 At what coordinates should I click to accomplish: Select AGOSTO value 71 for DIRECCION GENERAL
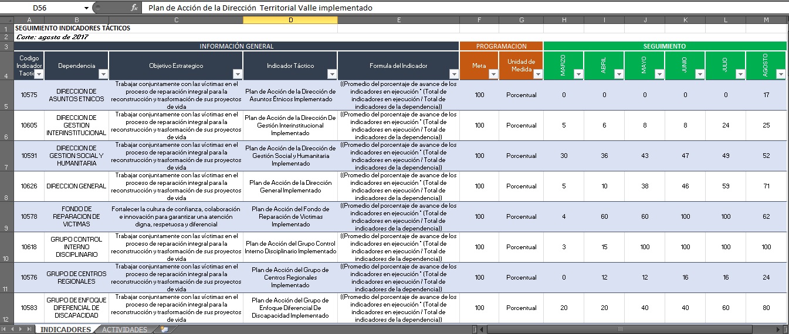pyautogui.click(x=766, y=186)
